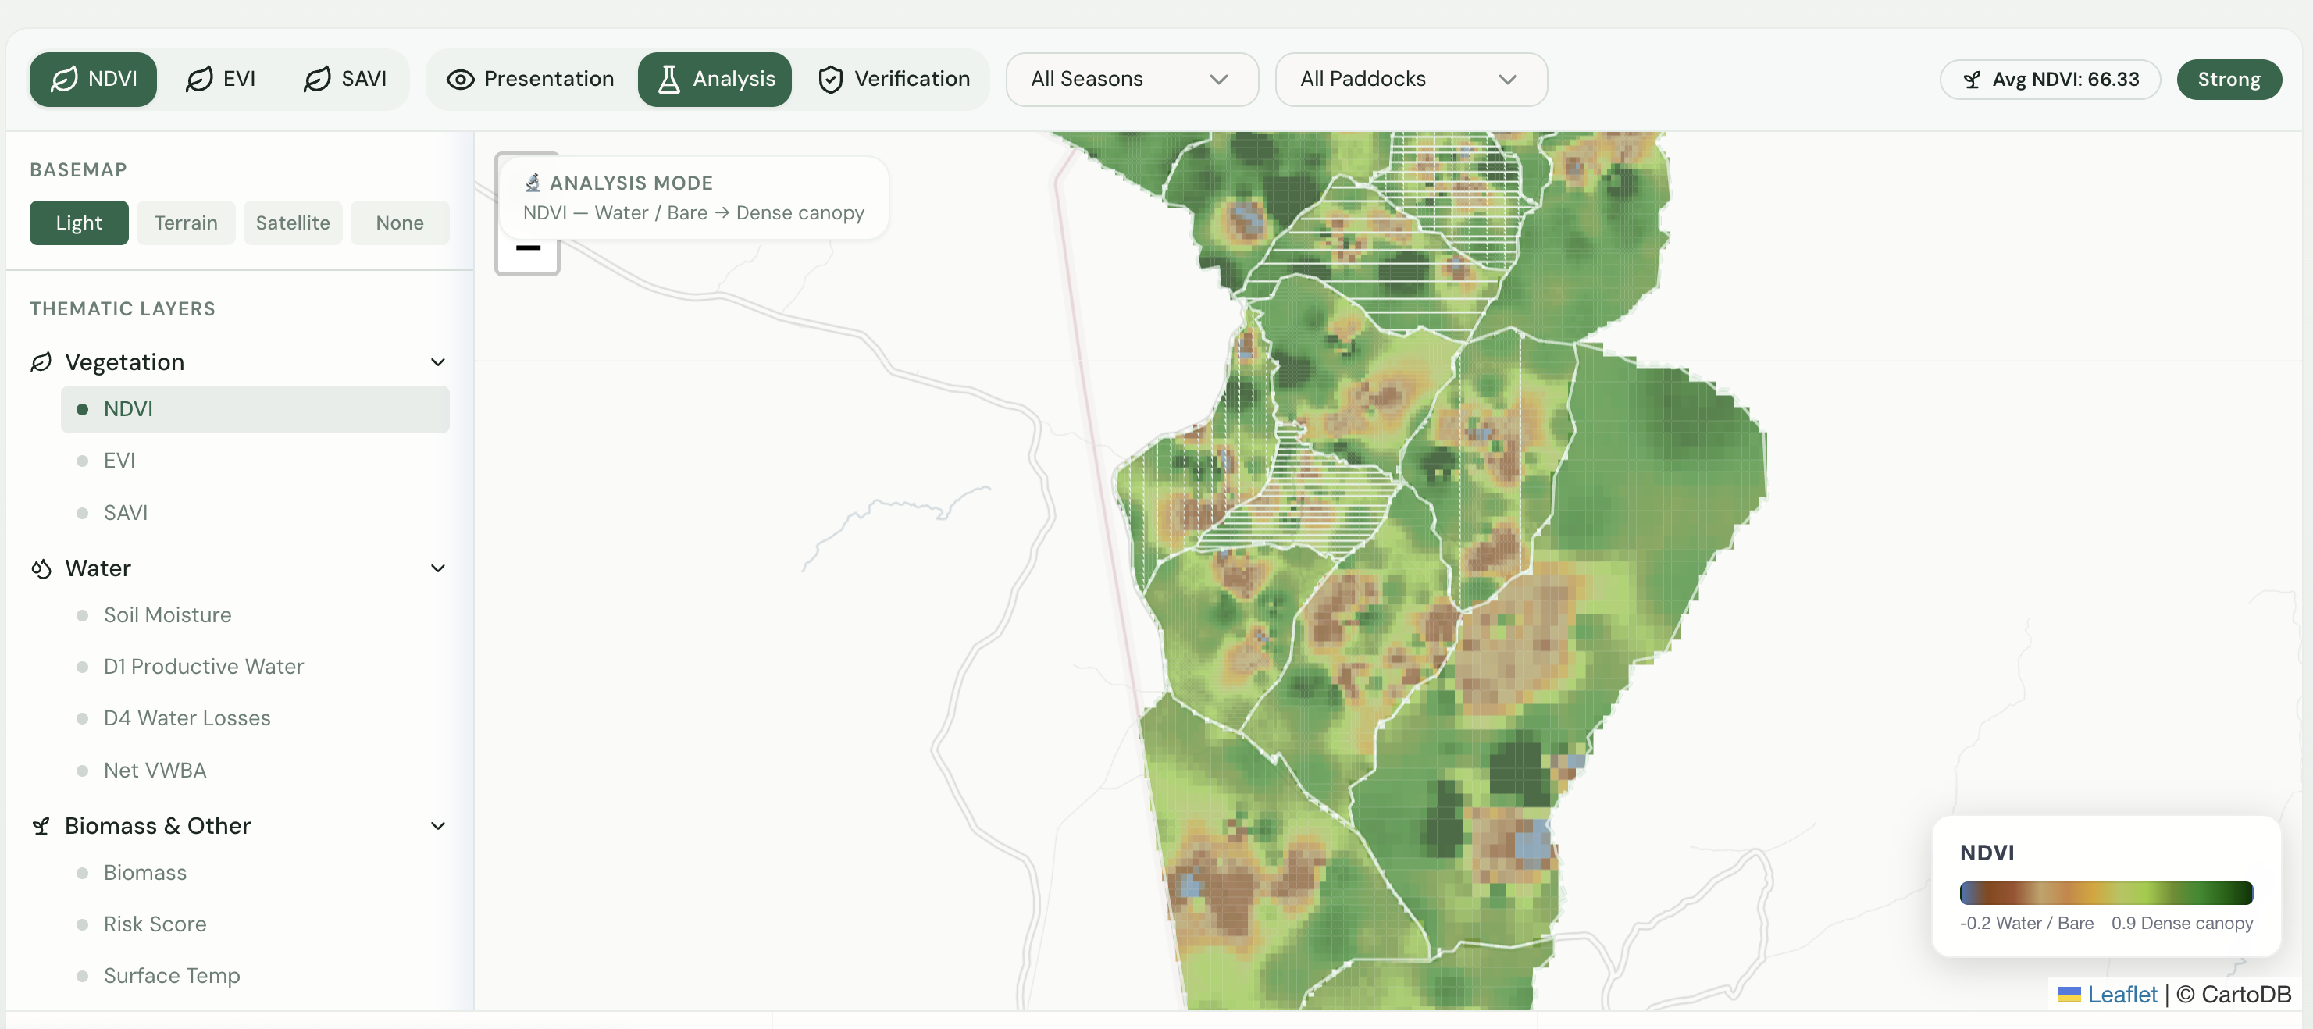Click the leaf icon on NDVI button
The height and width of the screenshot is (1029, 2313).
64,79
